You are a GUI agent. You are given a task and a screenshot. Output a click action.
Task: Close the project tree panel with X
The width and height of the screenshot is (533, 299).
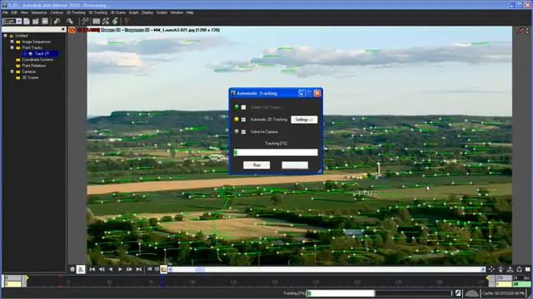coord(63,30)
